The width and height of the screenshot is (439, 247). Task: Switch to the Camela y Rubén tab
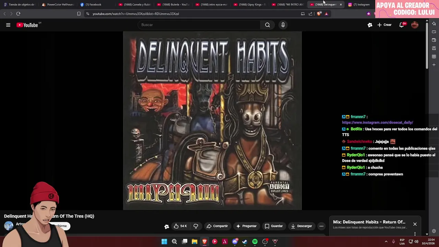pos(134,4)
